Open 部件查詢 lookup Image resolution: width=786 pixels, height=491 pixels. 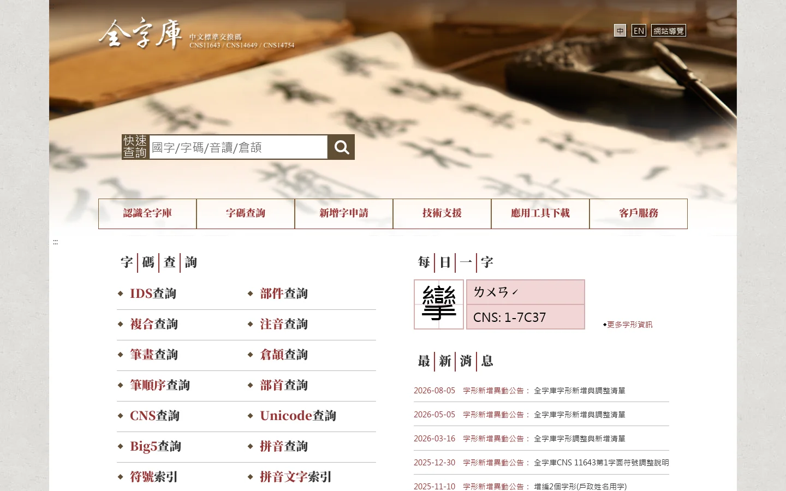284,294
